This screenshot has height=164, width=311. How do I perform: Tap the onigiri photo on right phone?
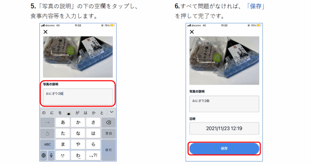tap(224, 60)
